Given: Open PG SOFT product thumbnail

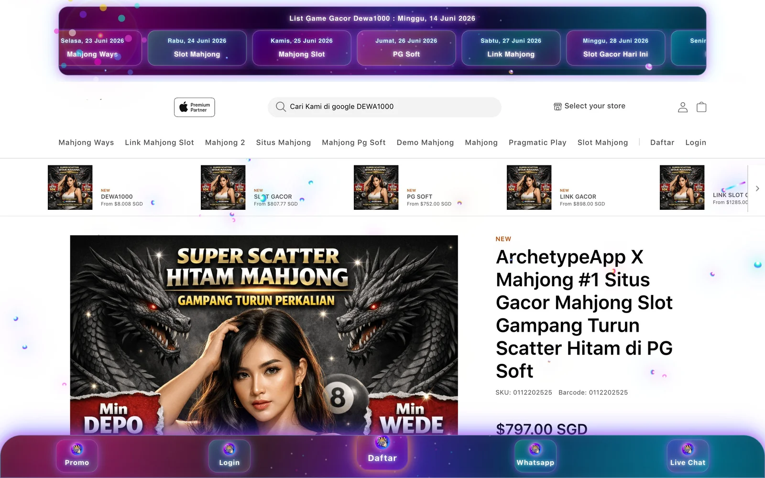Looking at the screenshot, I should [376, 187].
